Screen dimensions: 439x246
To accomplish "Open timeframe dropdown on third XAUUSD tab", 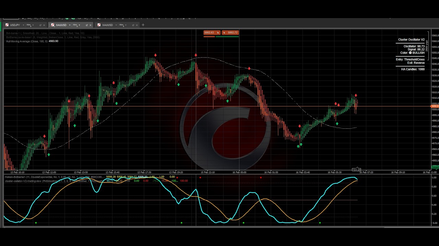I will tap(126, 25).
